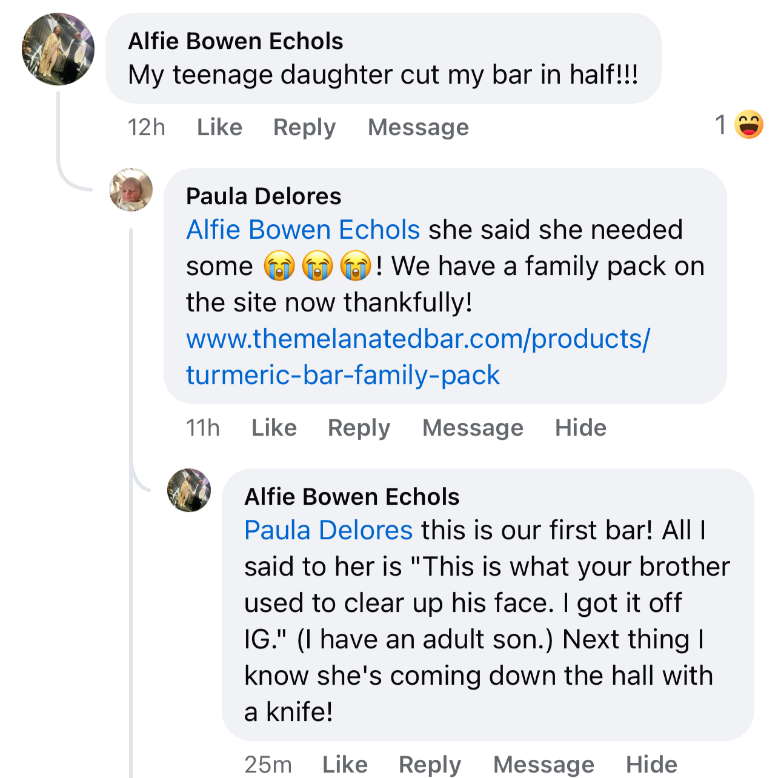Screen dimensions: 778x778
Task: Hide Alfie's 25m-old reply
Action: tap(651, 764)
